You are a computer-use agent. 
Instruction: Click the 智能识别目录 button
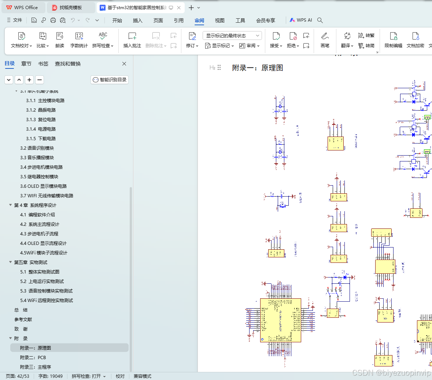pos(110,79)
